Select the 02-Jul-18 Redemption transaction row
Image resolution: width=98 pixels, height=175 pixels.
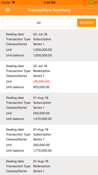pyautogui.click(x=49, y=77)
